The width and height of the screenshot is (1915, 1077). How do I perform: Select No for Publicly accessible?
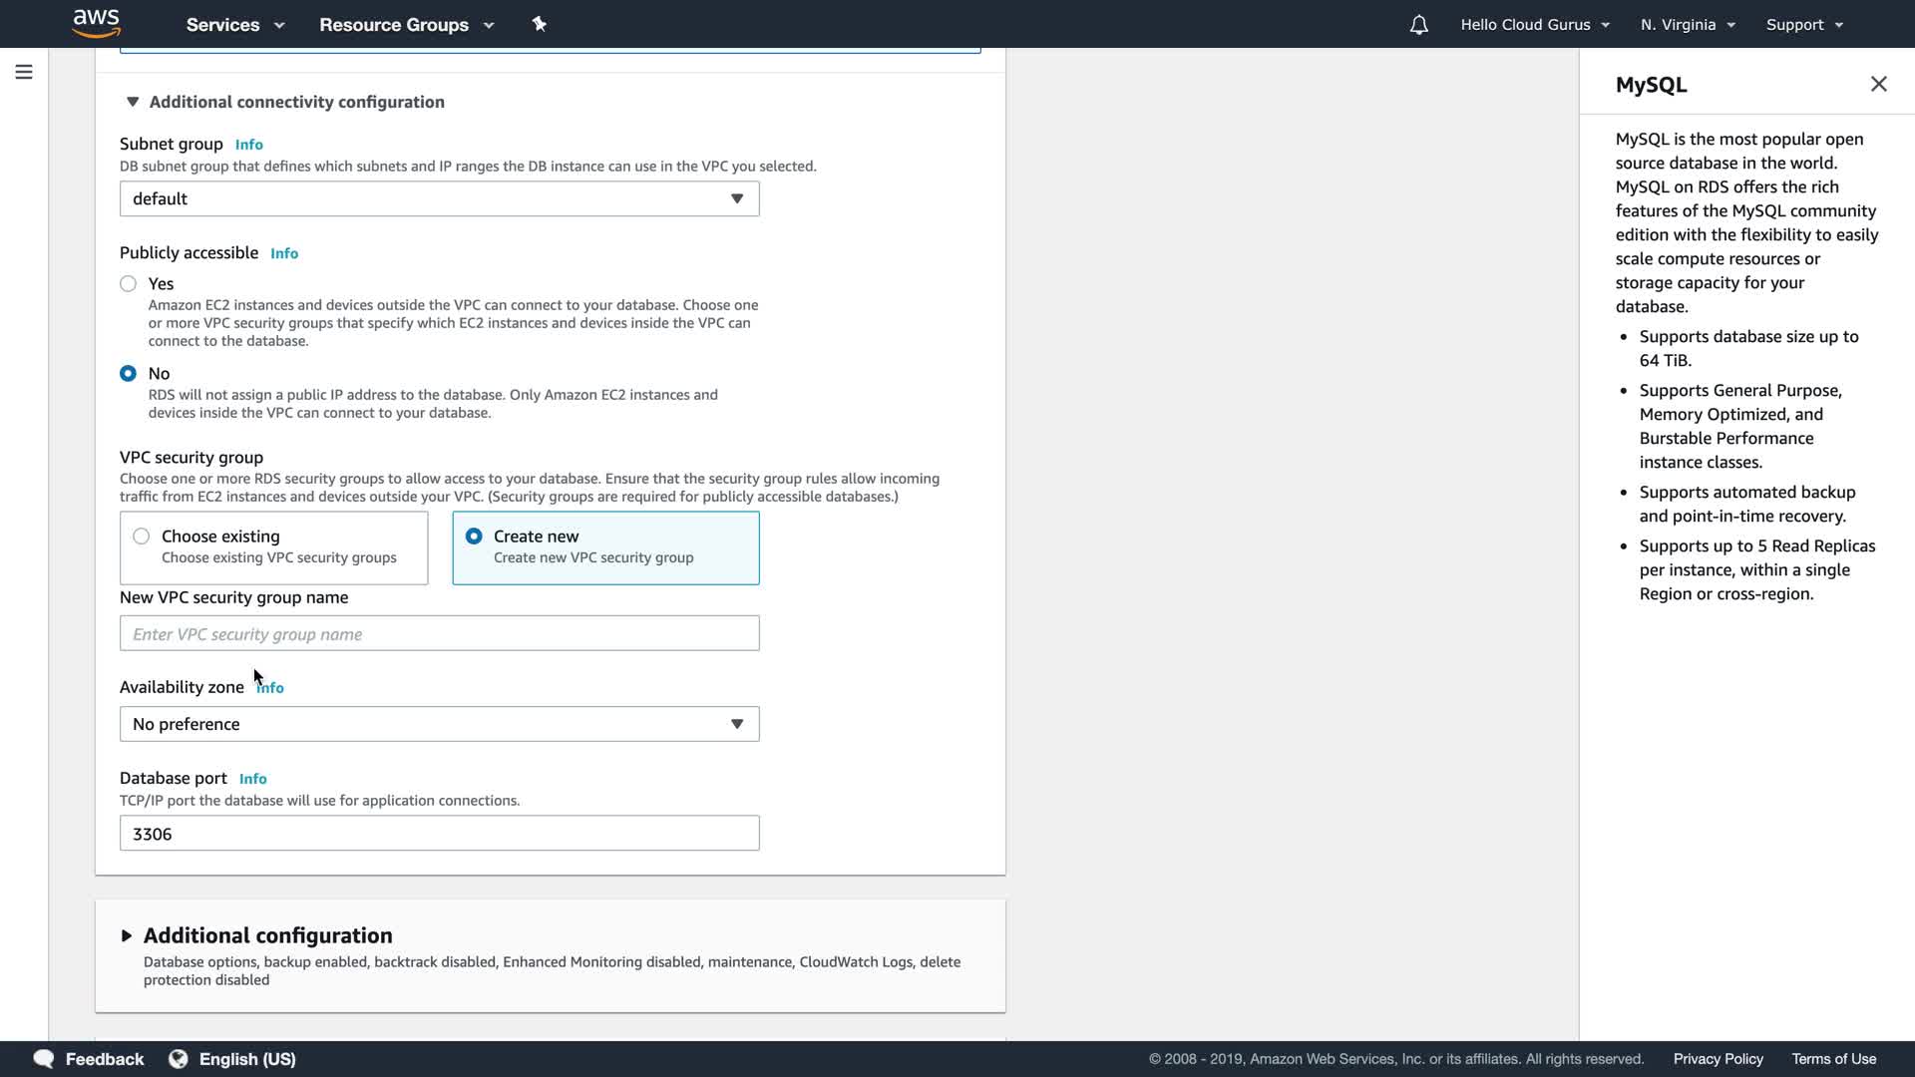pos(129,374)
